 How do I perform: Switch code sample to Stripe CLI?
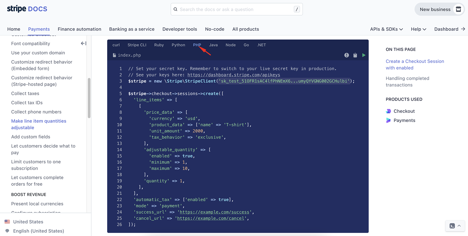[x=137, y=45]
